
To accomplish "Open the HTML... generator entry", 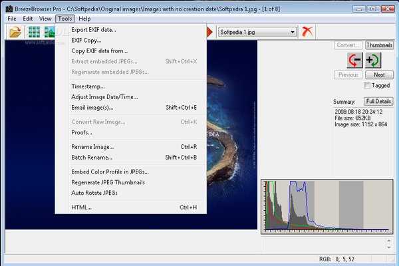I will pos(131,207).
